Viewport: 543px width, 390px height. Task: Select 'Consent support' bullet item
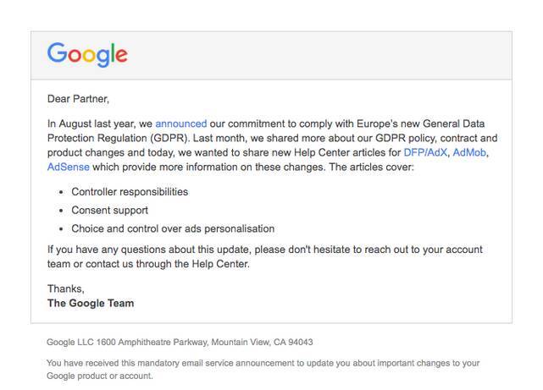[109, 210]
